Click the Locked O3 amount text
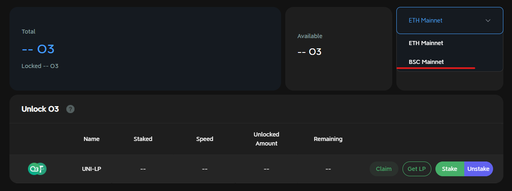Image resolution: width=512 pixels, height=191 pixels. 40,66
